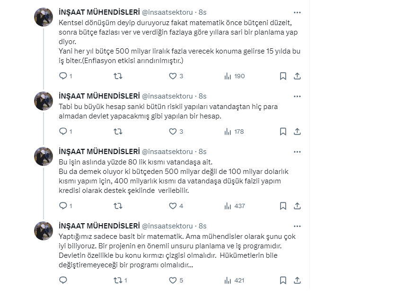The width and height of the screenshot is (396, 291).
Task: Retweet the 'Yaptığımız sadece basit' tweet
Action: point(118,280)
